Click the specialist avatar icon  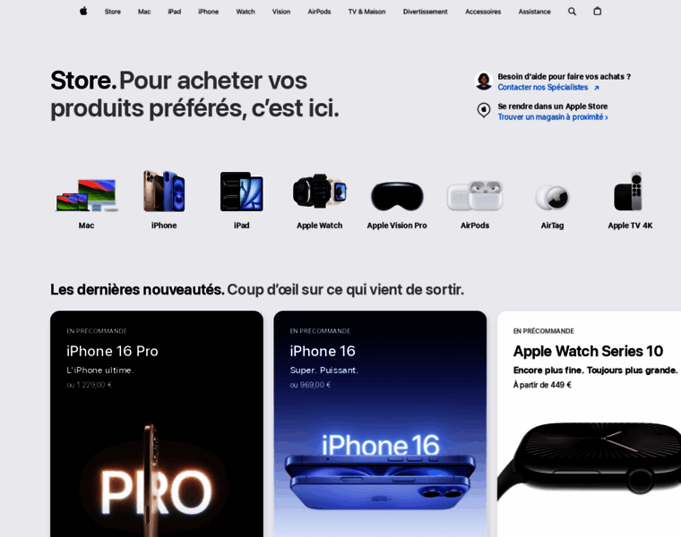coord(484,81)
